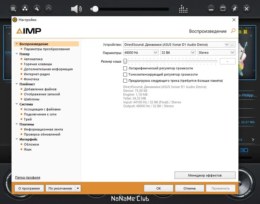Select Подключение к сети item
The height and width of the screenshot is (204, 260).
click(40, 114)
